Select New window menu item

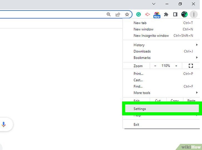click(x=161, y=29)
